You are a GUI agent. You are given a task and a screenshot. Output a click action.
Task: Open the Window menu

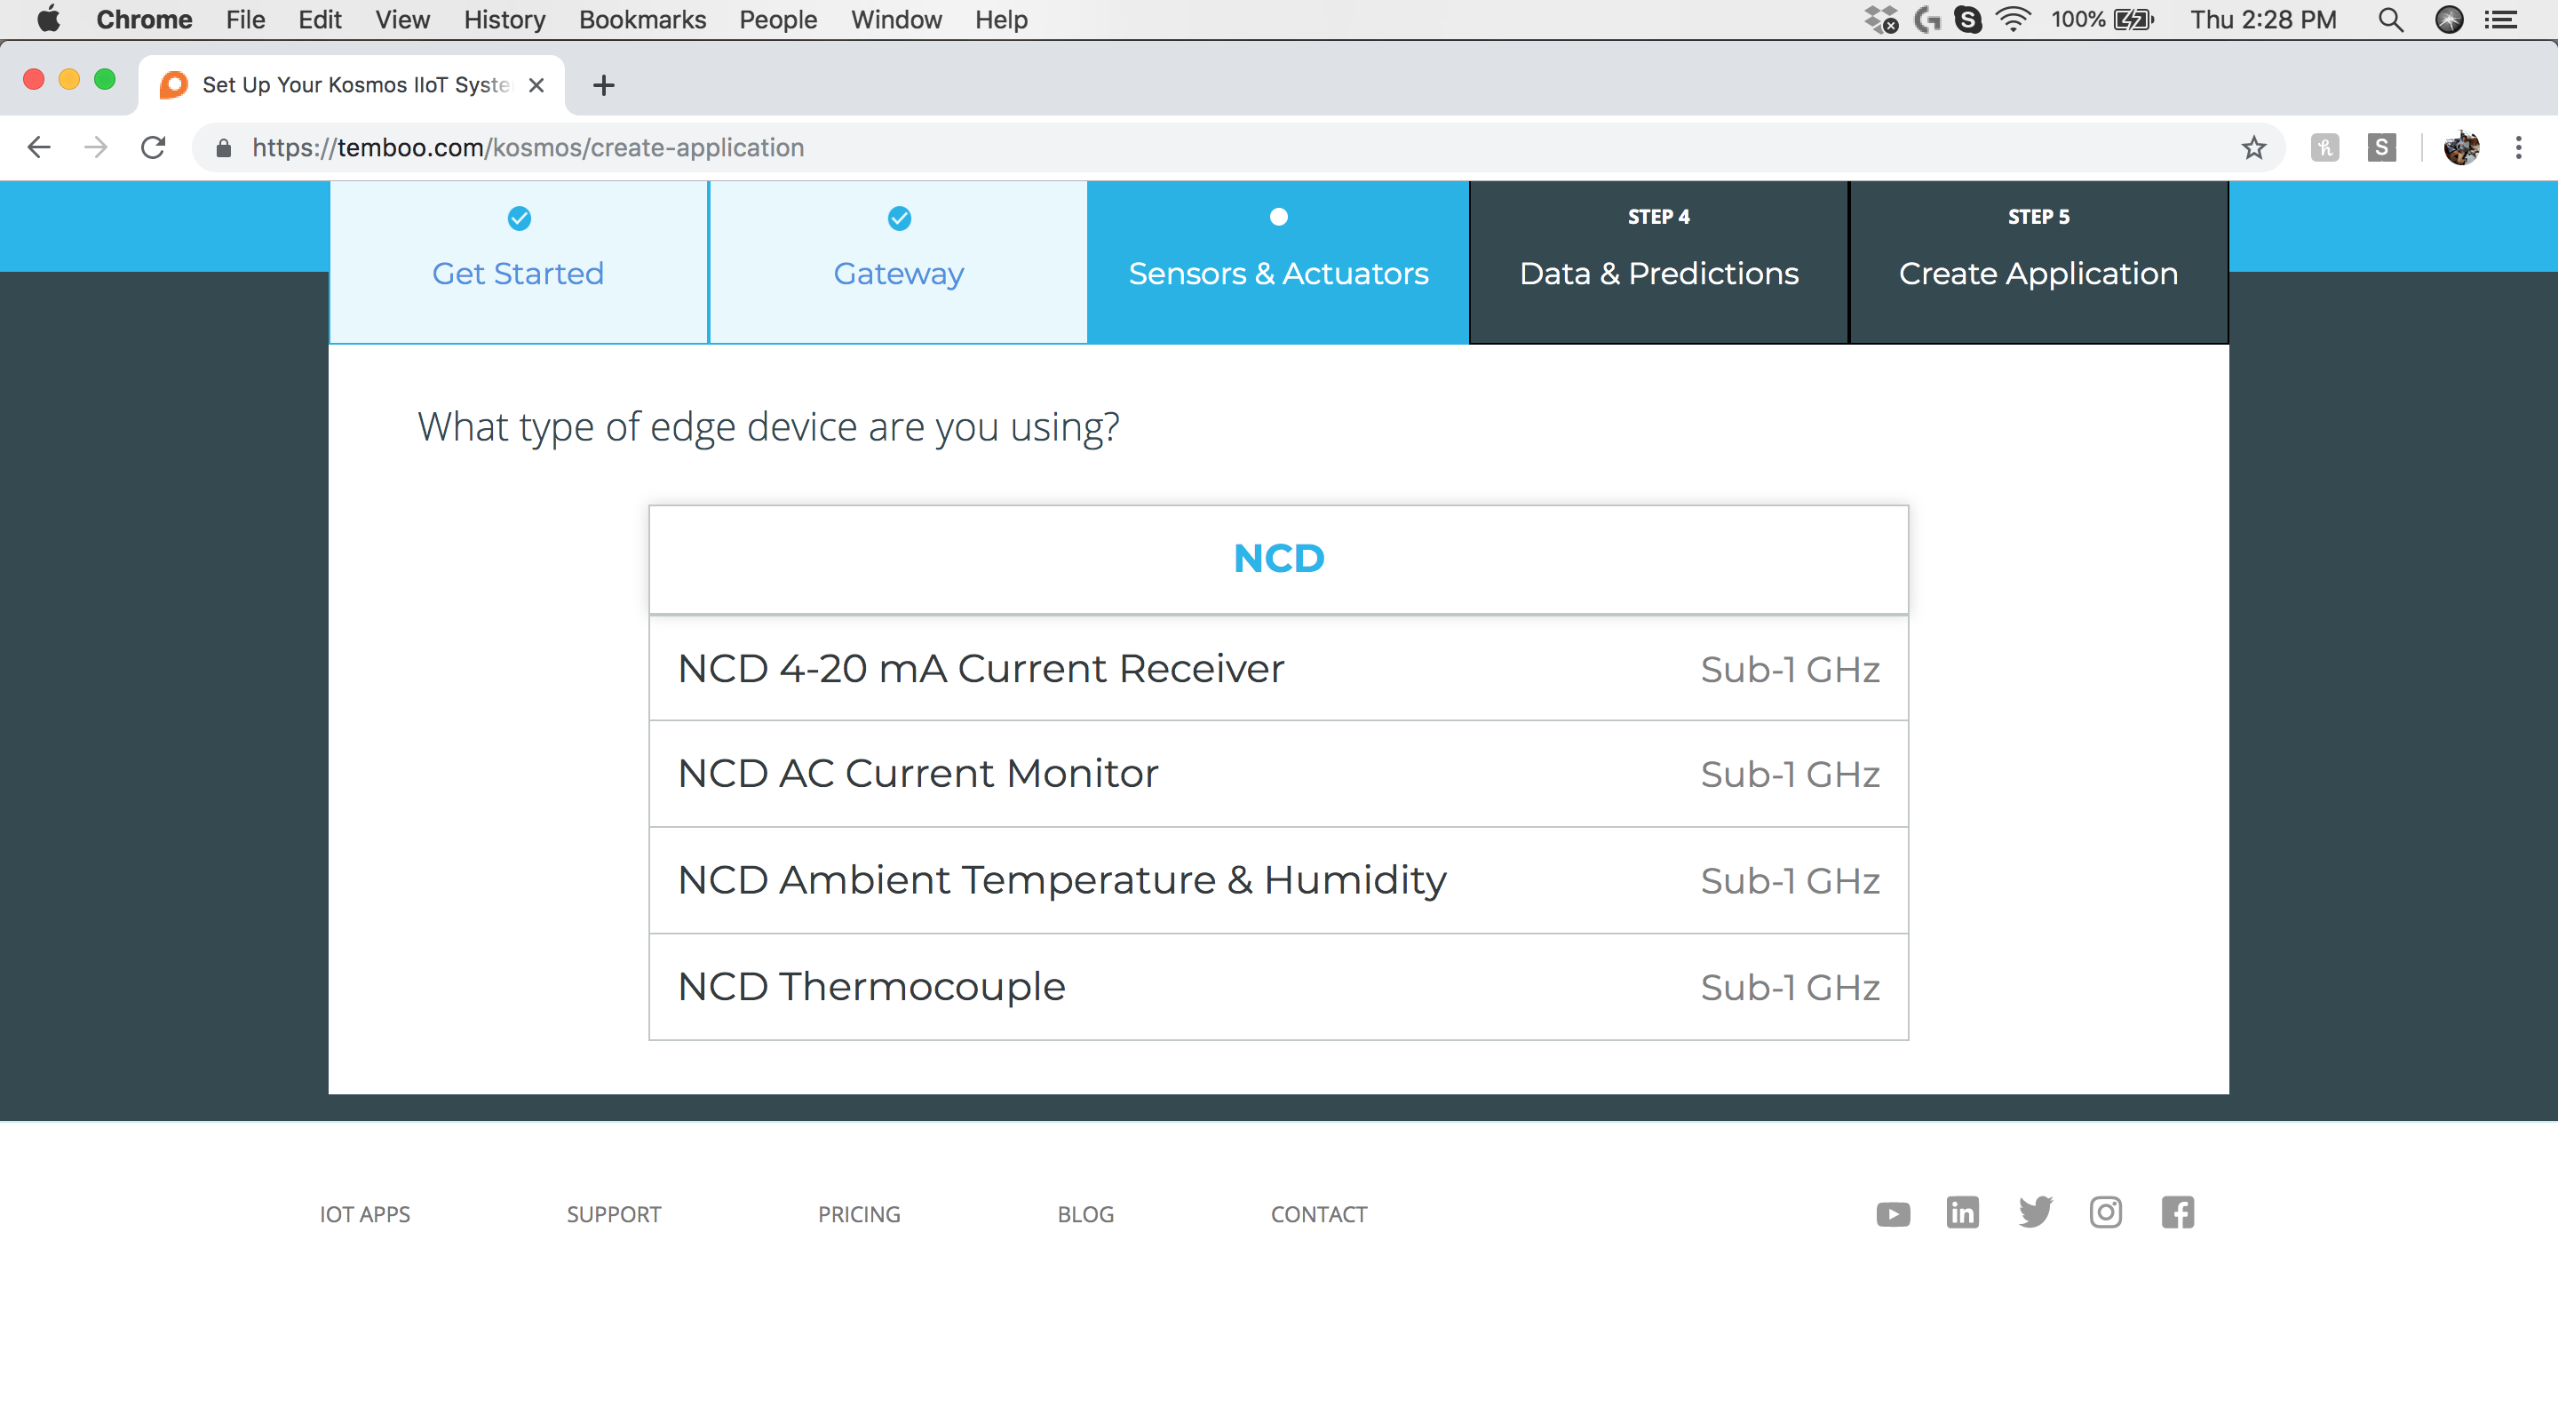coord(895,20)
